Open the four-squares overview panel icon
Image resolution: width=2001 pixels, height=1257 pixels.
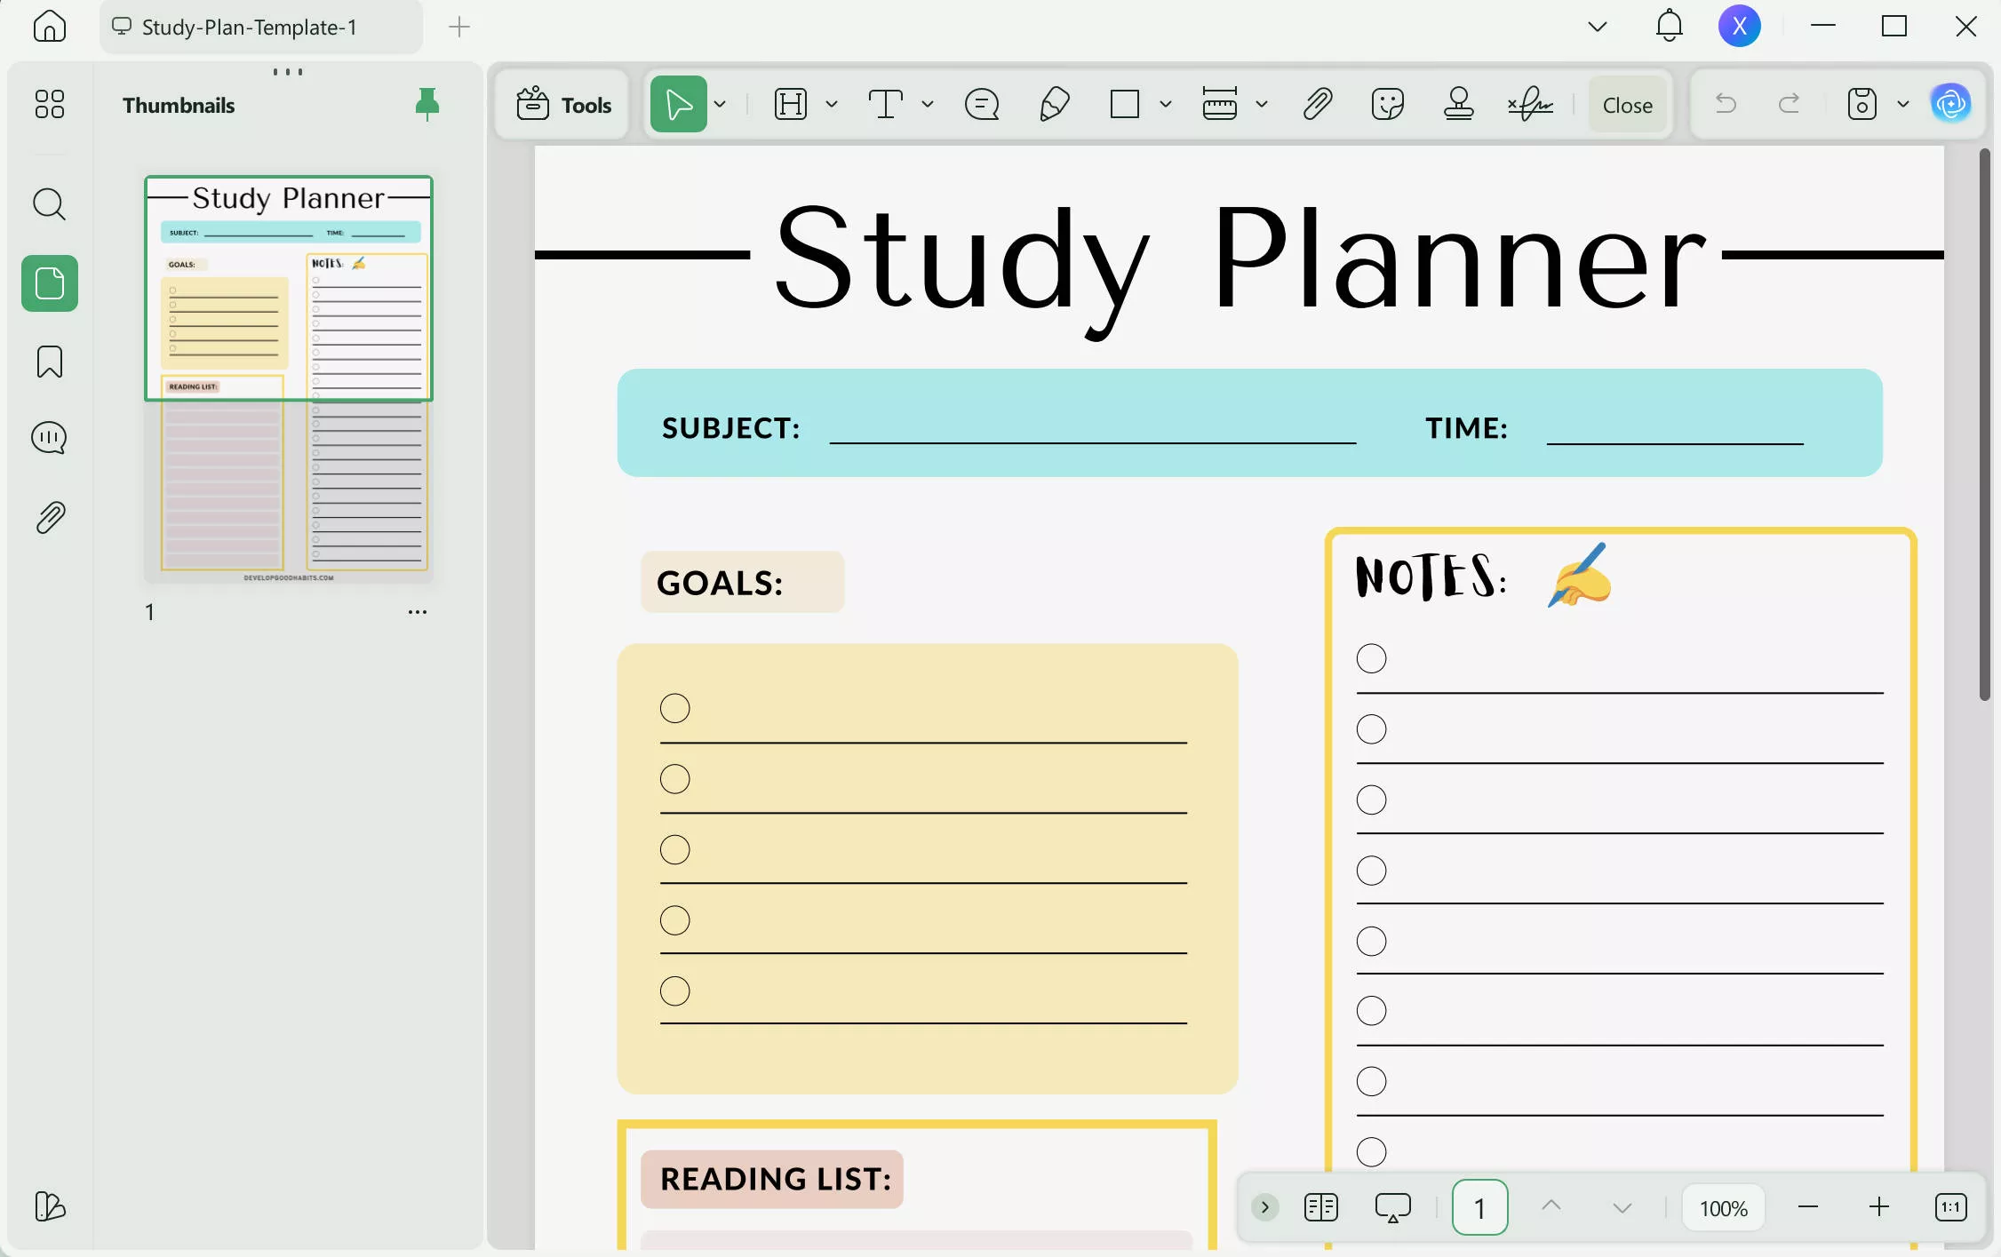[x=50, y=104]
